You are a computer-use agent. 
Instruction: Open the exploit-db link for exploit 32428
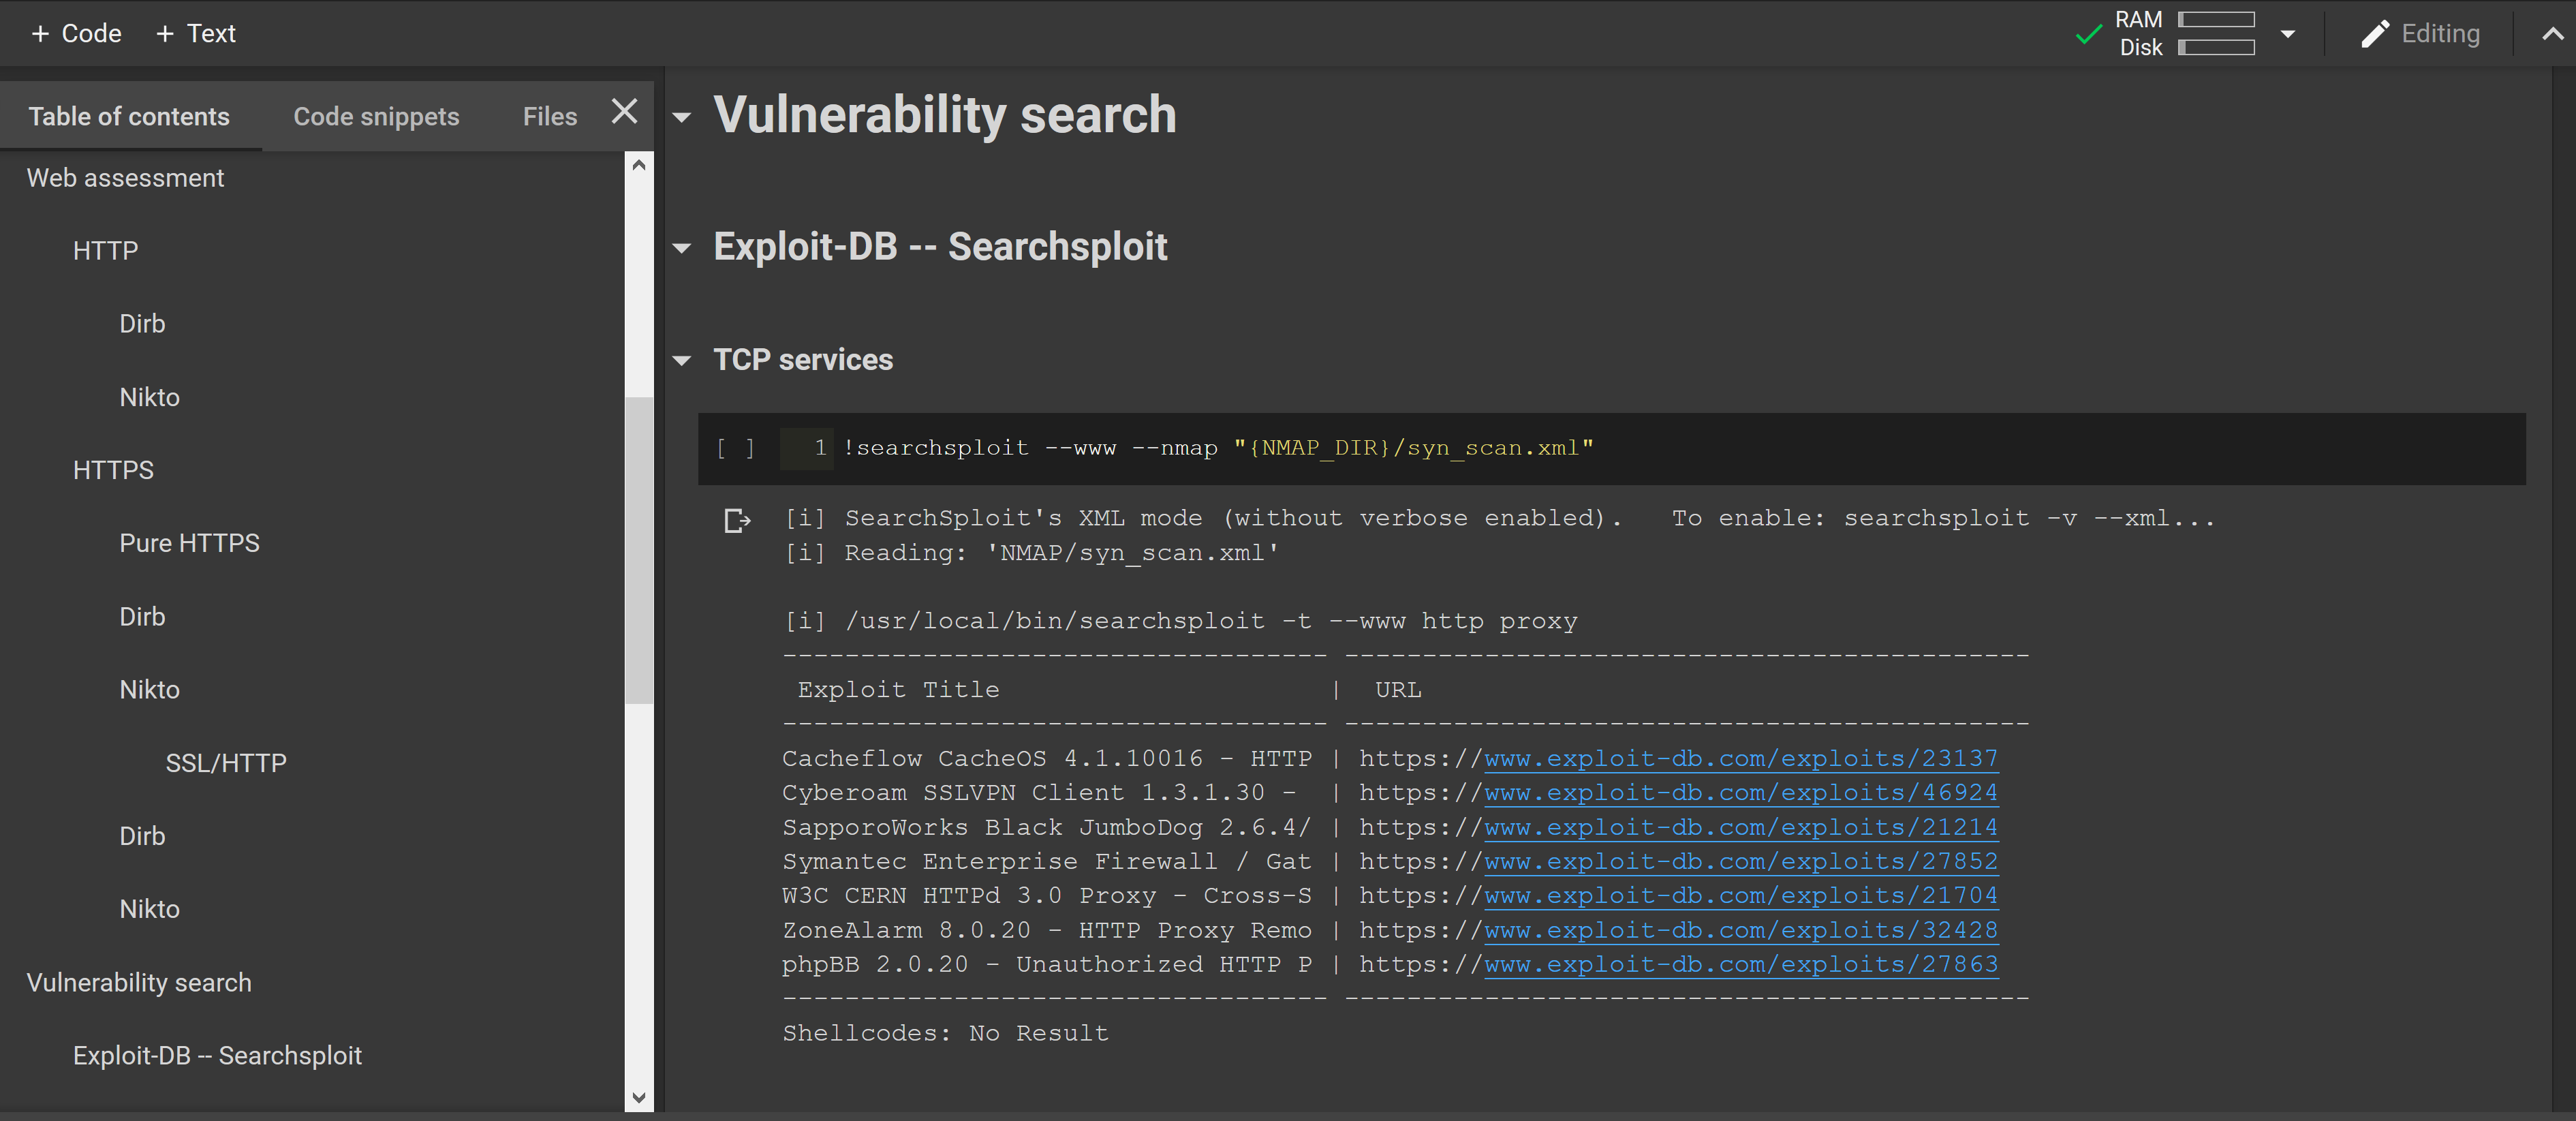(x=1740, y=931)
